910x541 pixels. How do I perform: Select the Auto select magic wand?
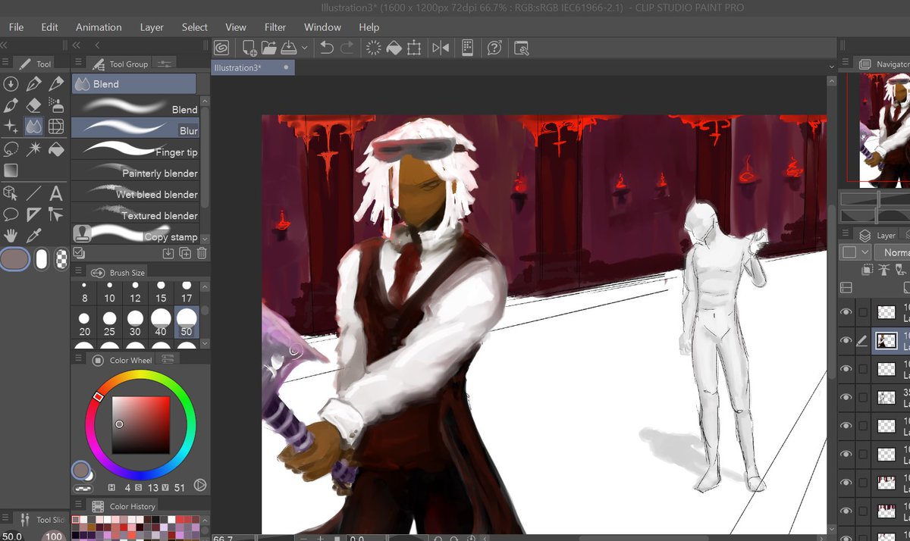point(33,149)
